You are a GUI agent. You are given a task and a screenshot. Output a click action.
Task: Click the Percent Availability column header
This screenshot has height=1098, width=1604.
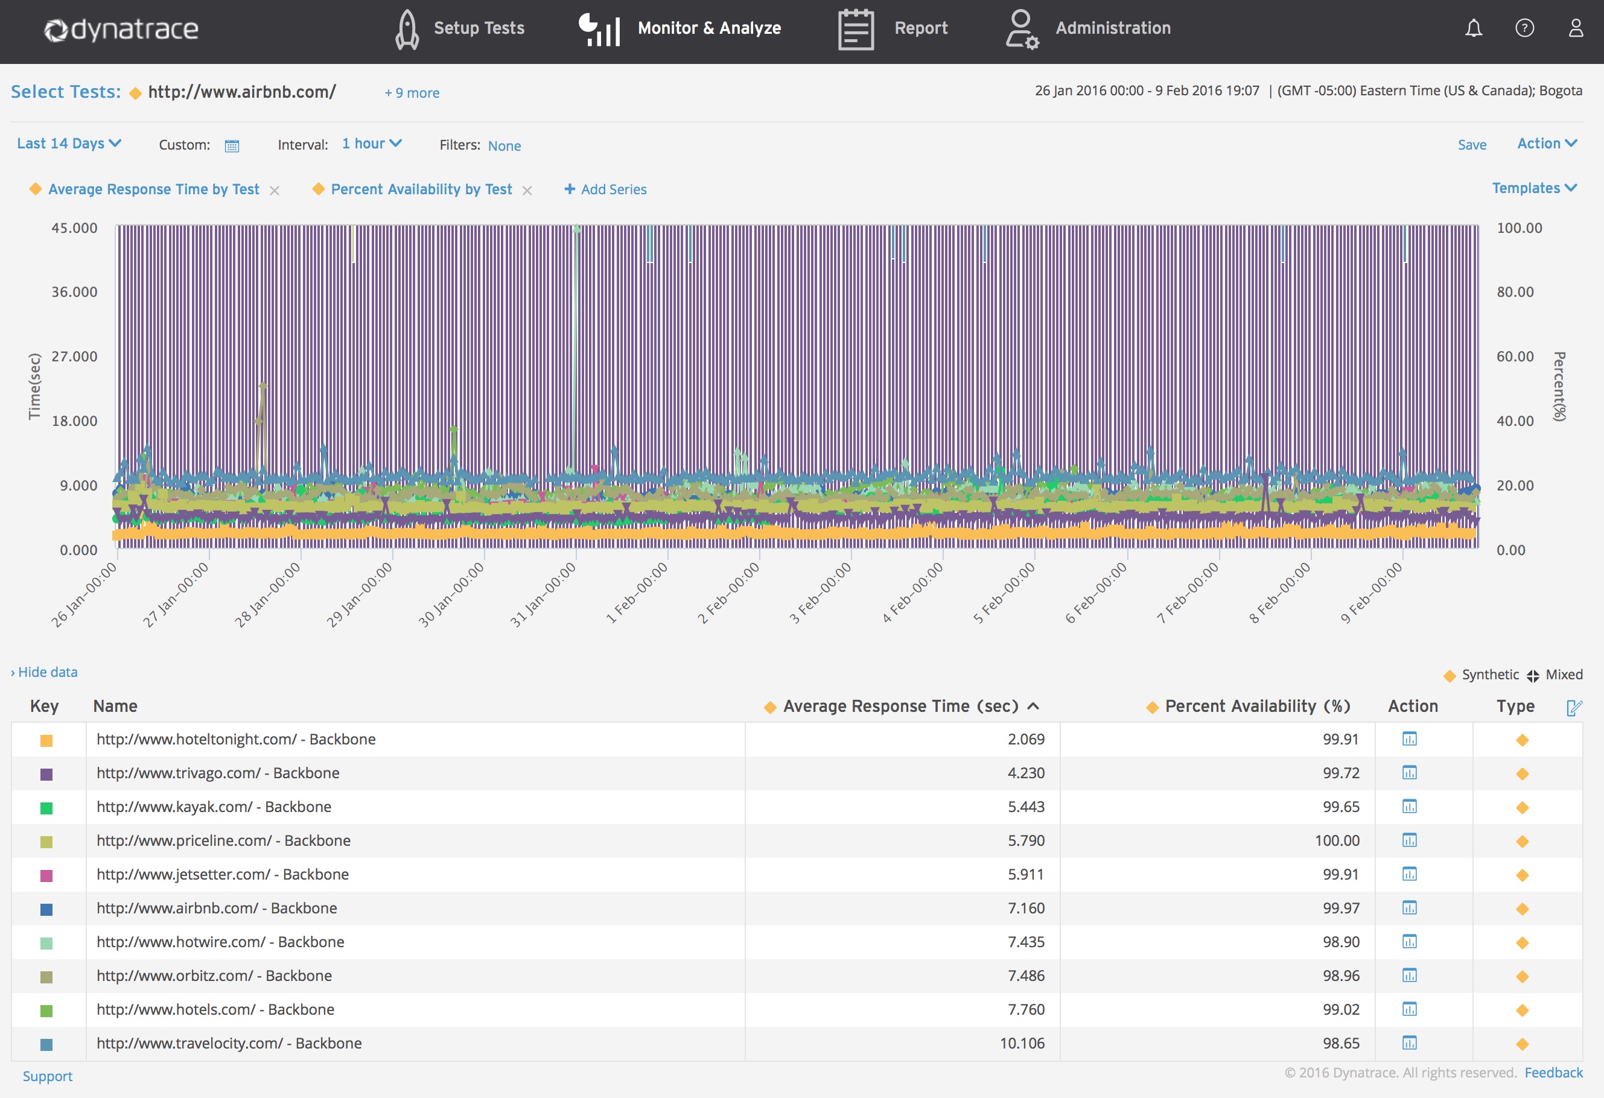pos(1258,706)
